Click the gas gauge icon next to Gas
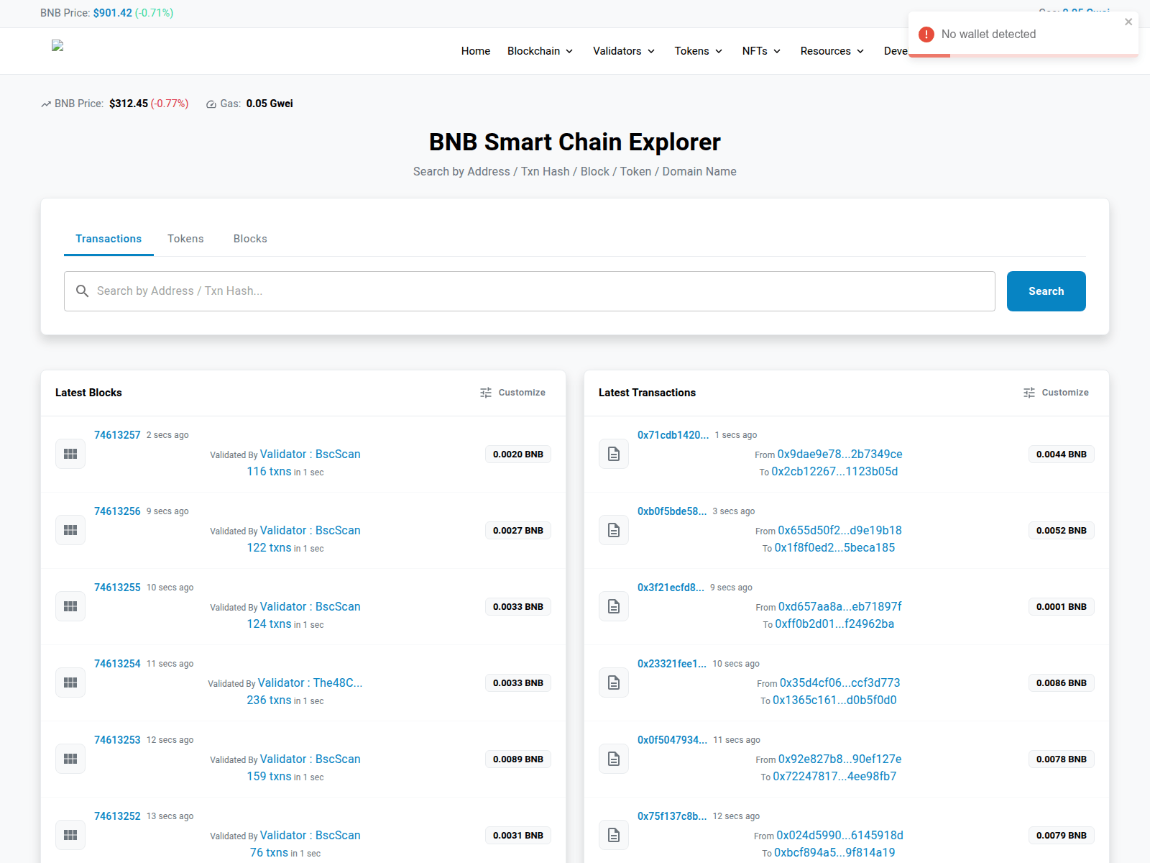1150x863 pixels. tap(211, 104)
